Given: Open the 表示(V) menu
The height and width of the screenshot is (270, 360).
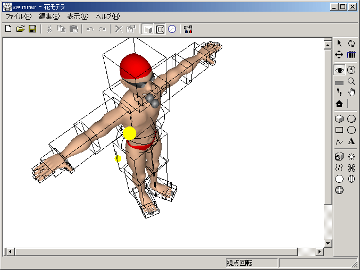Looking at the screenshot, I should click(x=78, y=16).
